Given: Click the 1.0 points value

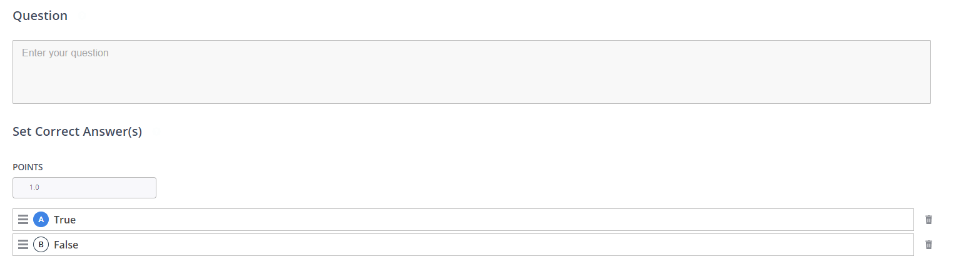Looking at the screenshot, I should click(x=34, y=187).
